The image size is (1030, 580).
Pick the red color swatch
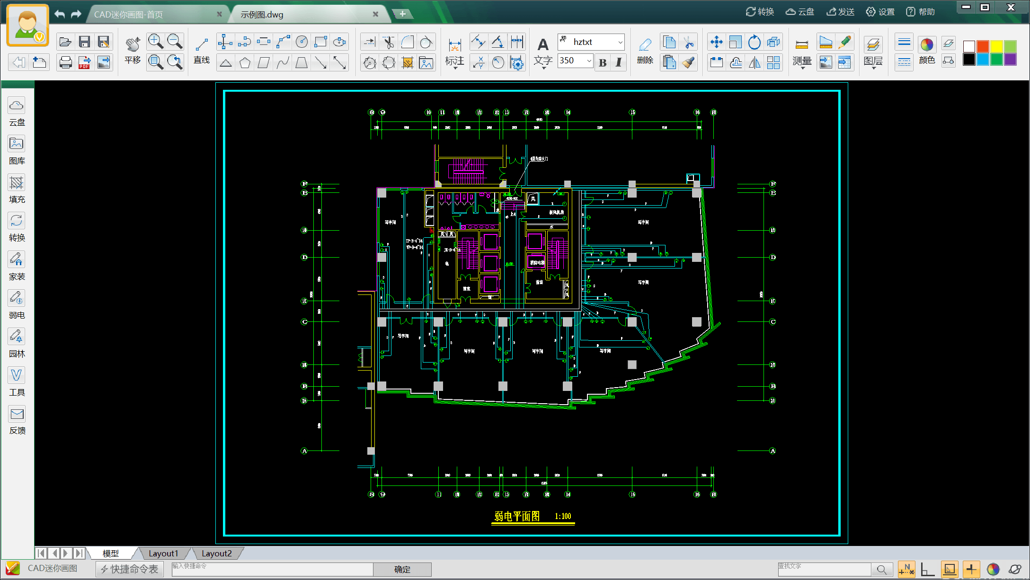[x=983, y=46]
